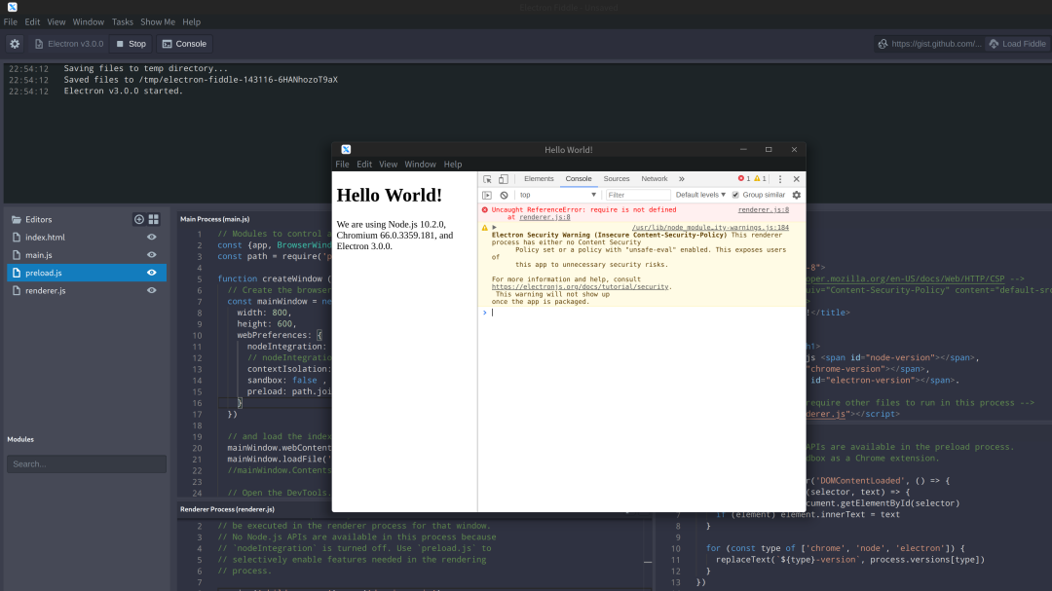Image resolution: width=1052 pixels, height=591 pixels.
Task: Toggle visibility of main.js editor
Action: (152, 255)
